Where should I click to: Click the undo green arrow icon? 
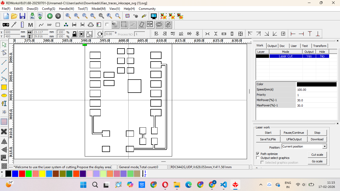click(50, 16)
